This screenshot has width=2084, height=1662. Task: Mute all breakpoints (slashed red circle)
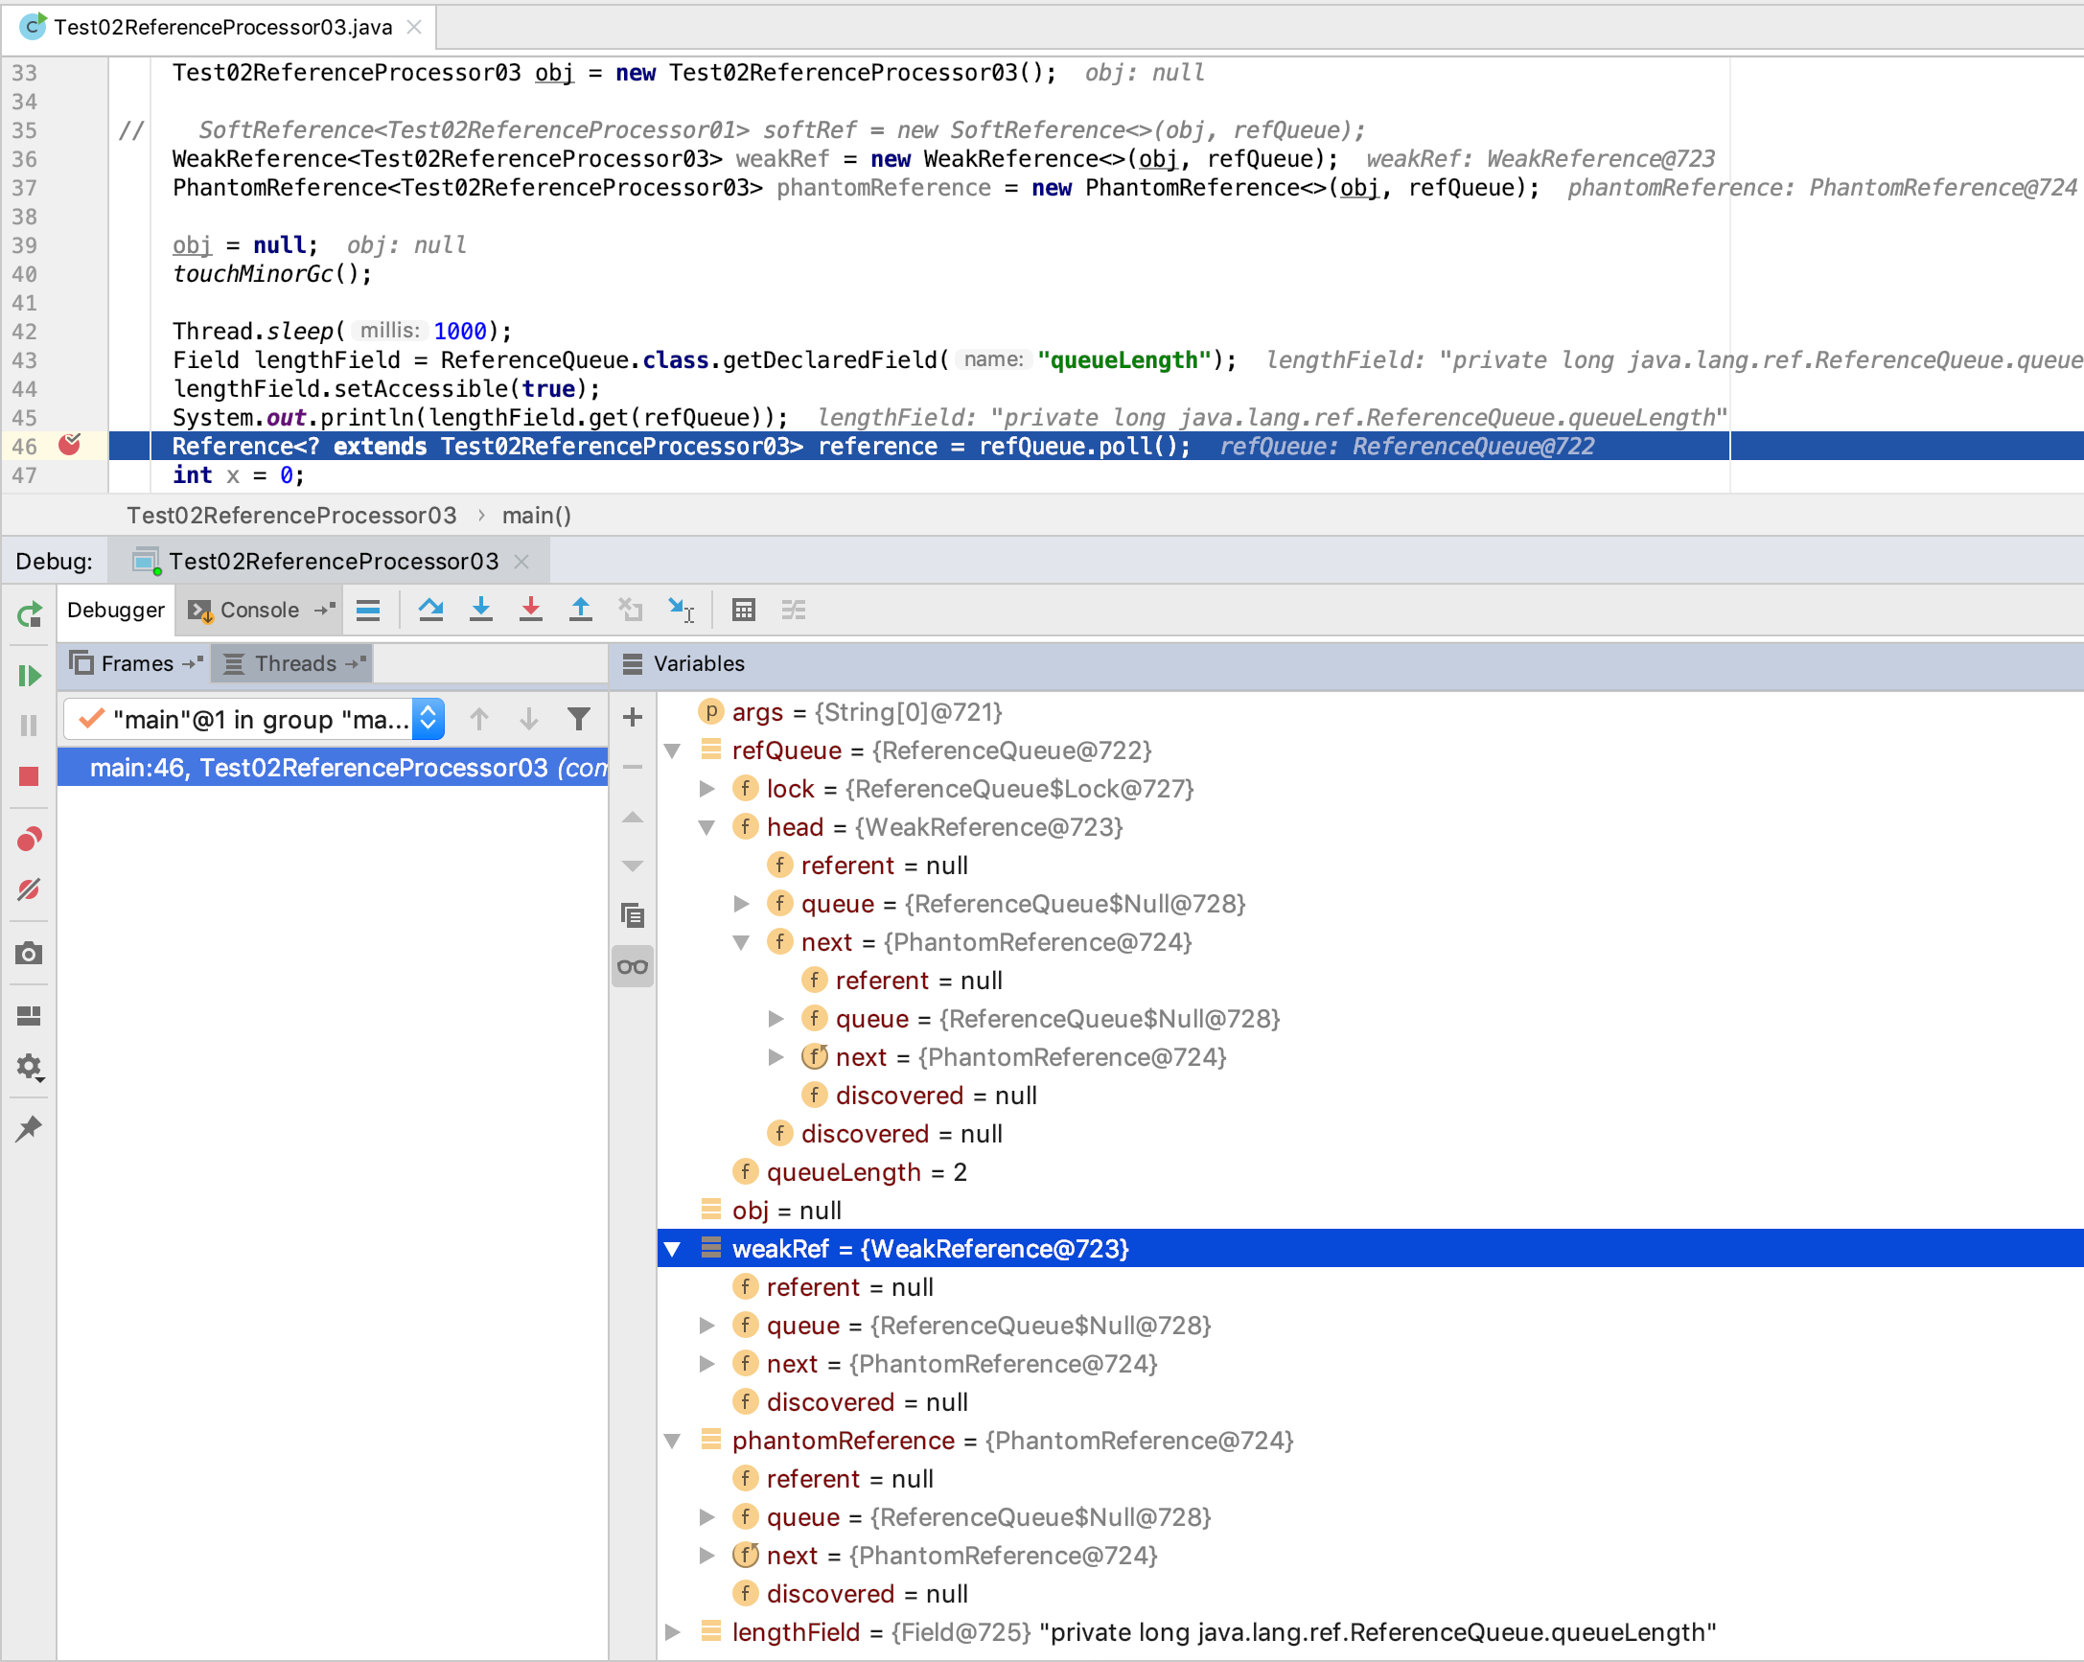point(29,889)
